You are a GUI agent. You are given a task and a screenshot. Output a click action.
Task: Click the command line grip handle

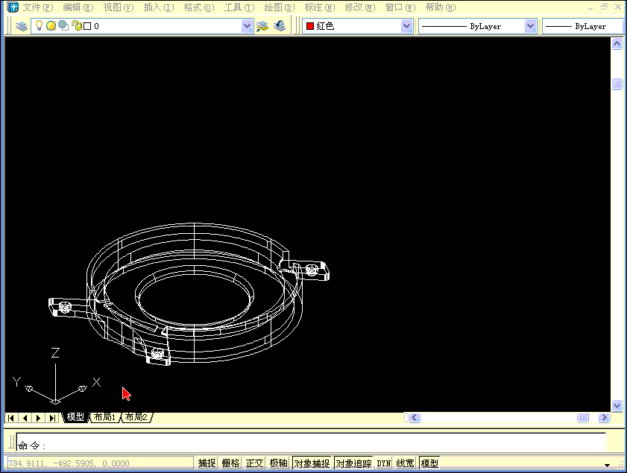pos(11,442)
